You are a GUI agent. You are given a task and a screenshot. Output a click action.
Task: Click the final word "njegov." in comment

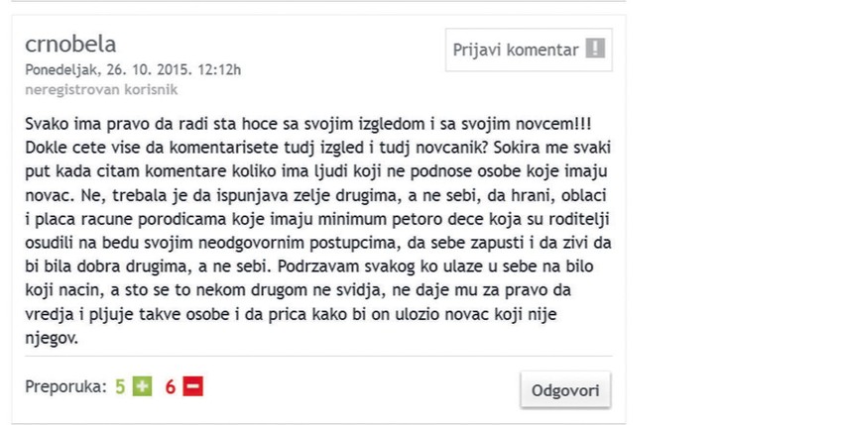coord(51,337)
